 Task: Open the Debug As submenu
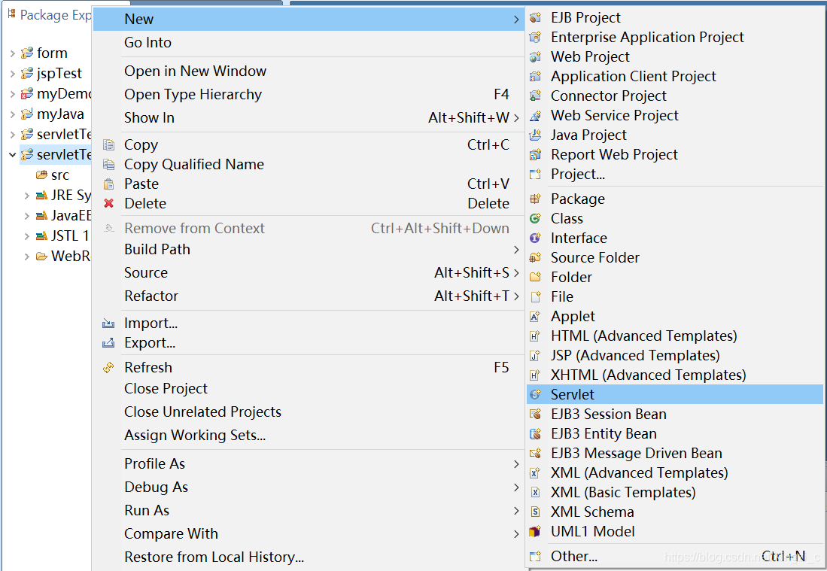(x=309, y=487)
